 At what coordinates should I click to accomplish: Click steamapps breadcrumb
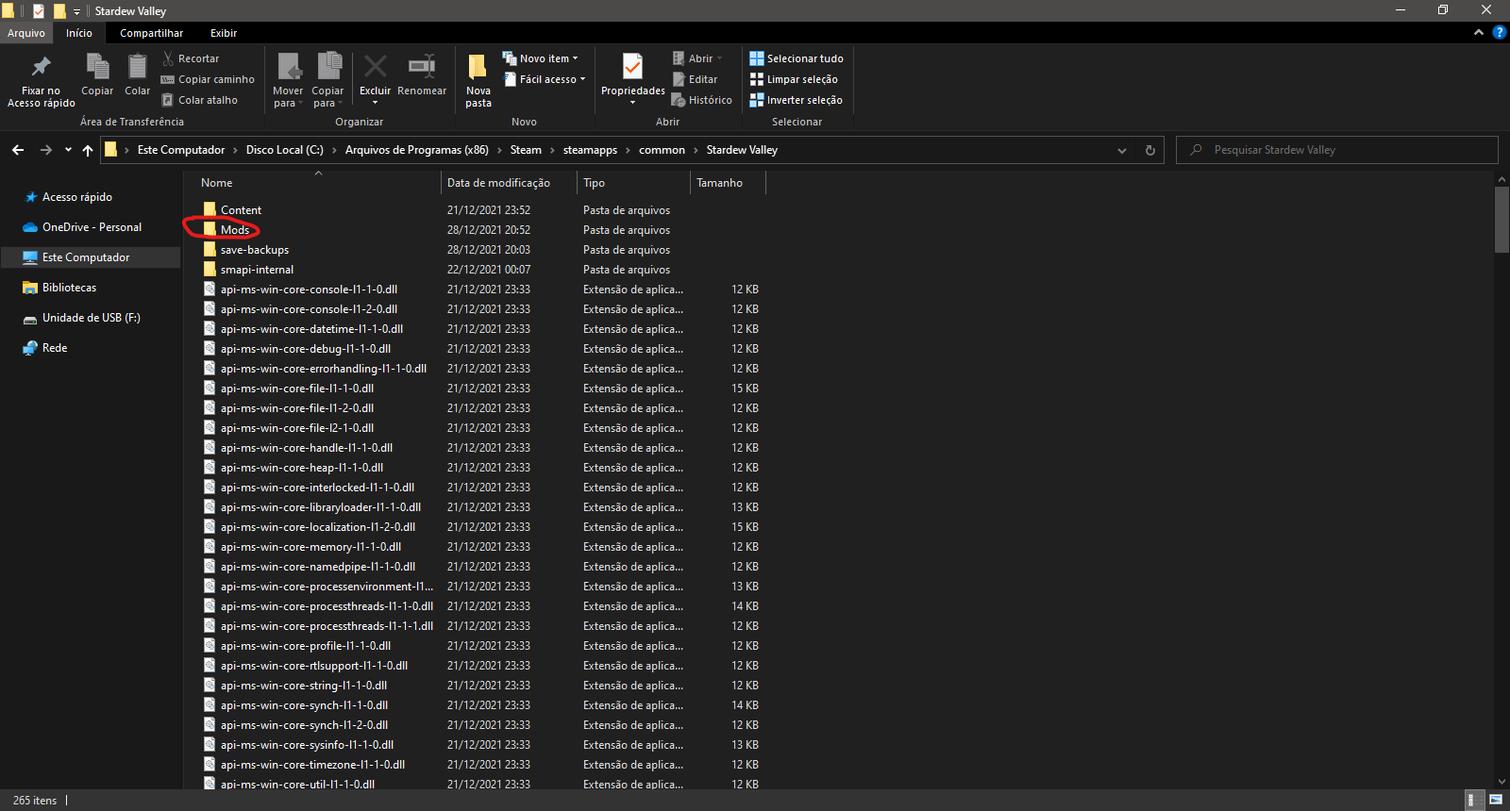tap(590, 150)
